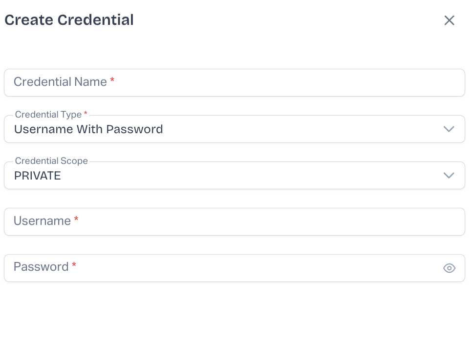Viewport: 475px width, 361px height.
Task: Click the red asterisk beside Username
Action: coord(76,220)
